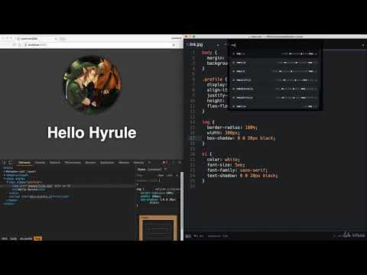The image size is (367, 275).
Task: Click the '.profile {' selector line in editor
Action: coord(214,79)
